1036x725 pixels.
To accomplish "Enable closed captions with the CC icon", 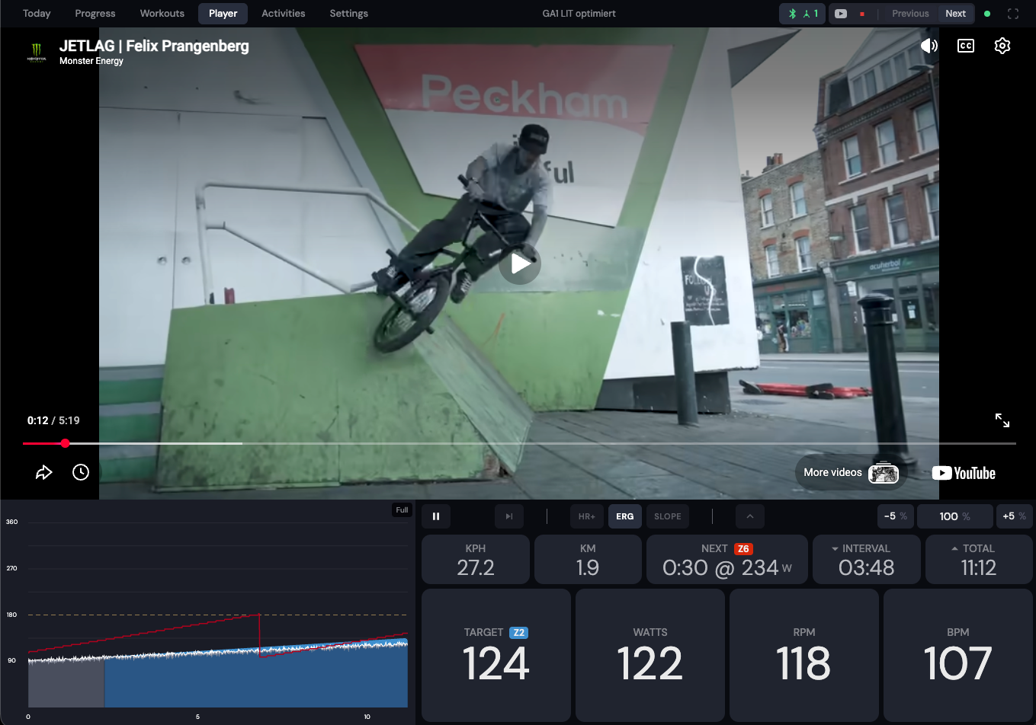I will (965, 46).
